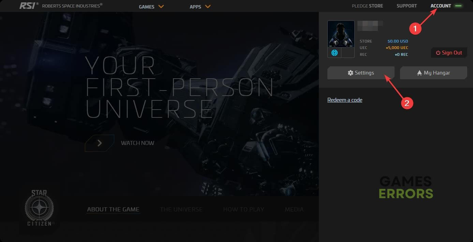Go to the Pledge Store

click(x=367, y=6)
